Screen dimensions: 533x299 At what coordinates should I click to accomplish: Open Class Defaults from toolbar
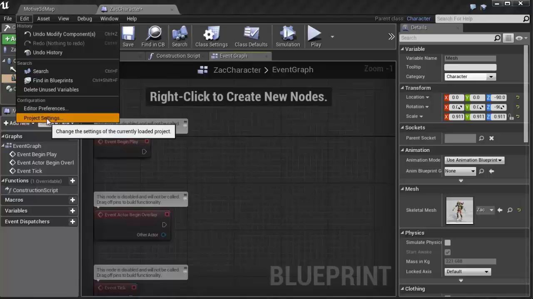click(251, 37)
